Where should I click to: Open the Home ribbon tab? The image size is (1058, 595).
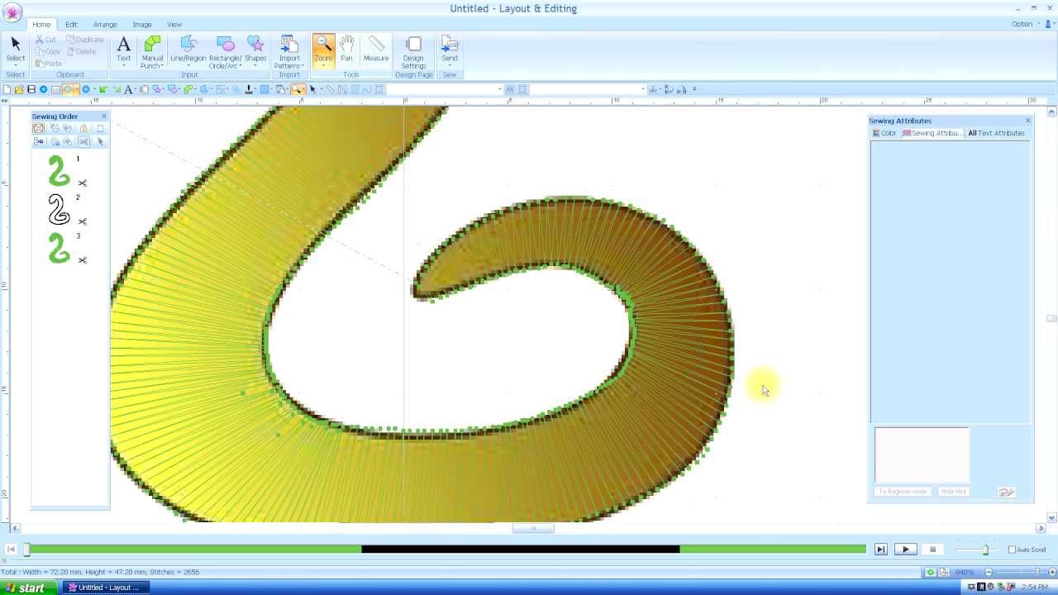tap(41, 24)
